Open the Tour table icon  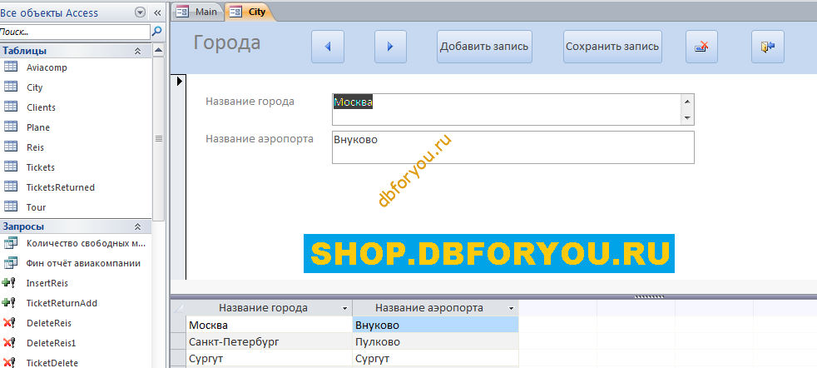(x=11, y=207)
